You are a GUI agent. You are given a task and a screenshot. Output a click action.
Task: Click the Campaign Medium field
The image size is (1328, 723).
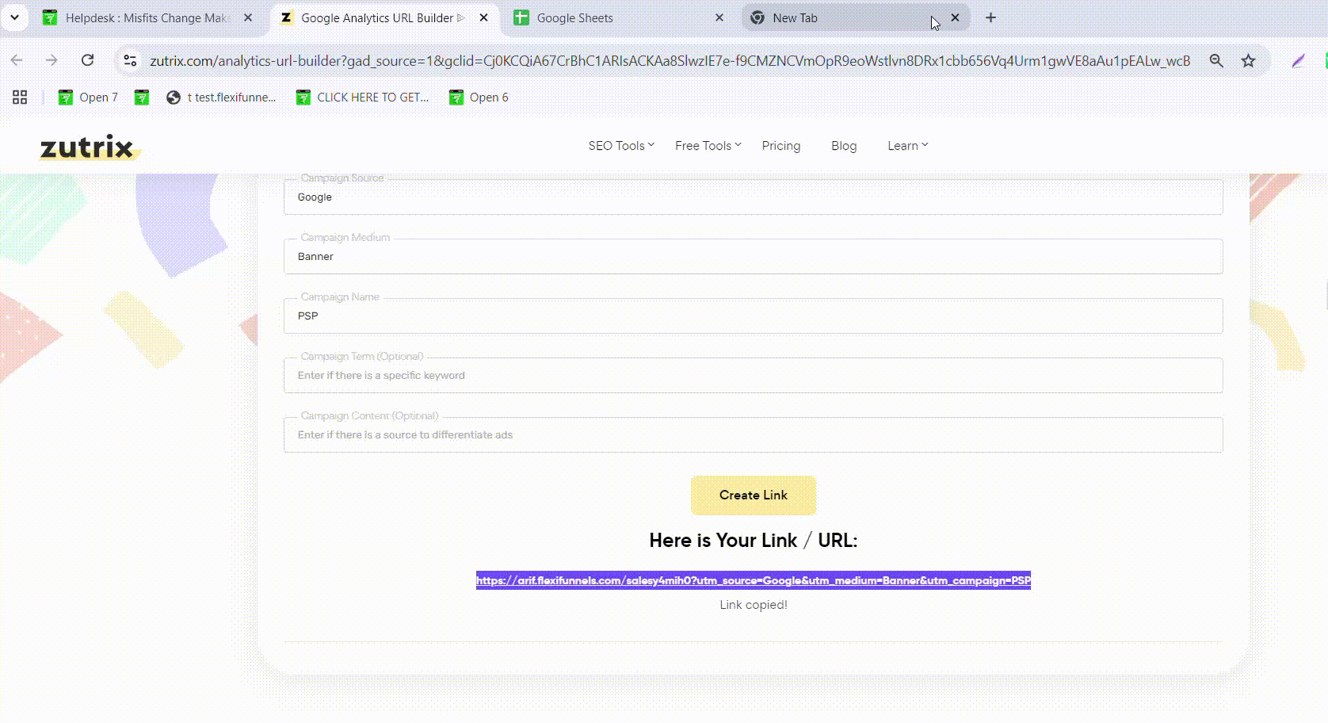(753, 256)
